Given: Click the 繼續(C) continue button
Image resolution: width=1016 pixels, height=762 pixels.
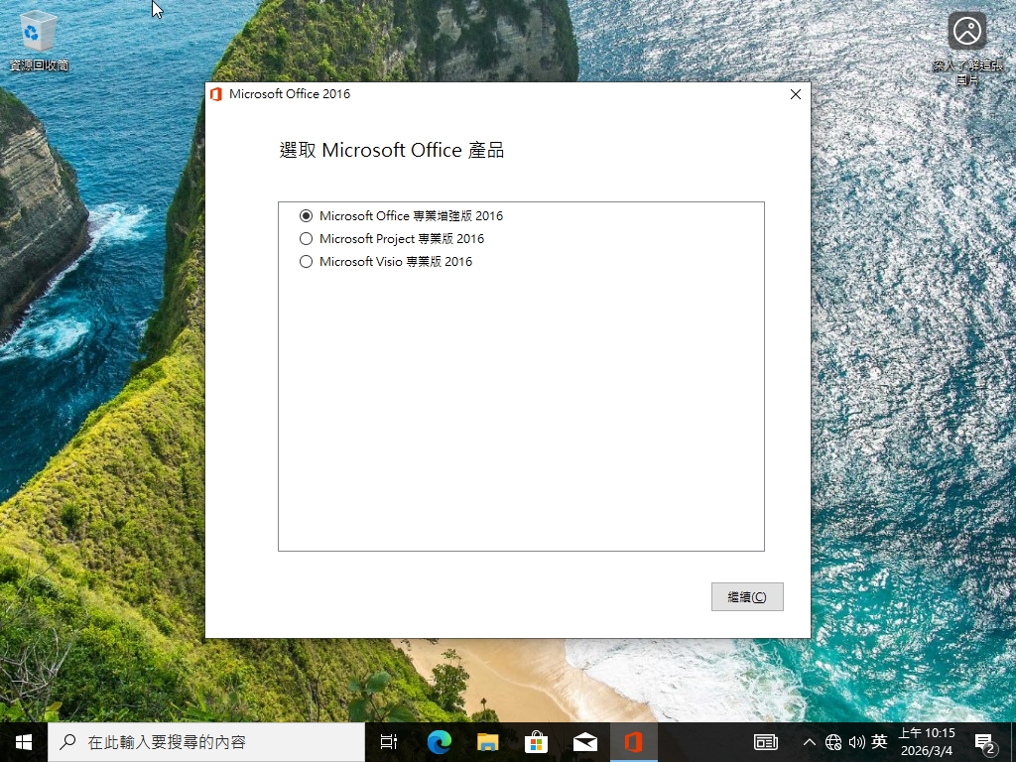Looking at the screenshot, I should tap(747, 596).
